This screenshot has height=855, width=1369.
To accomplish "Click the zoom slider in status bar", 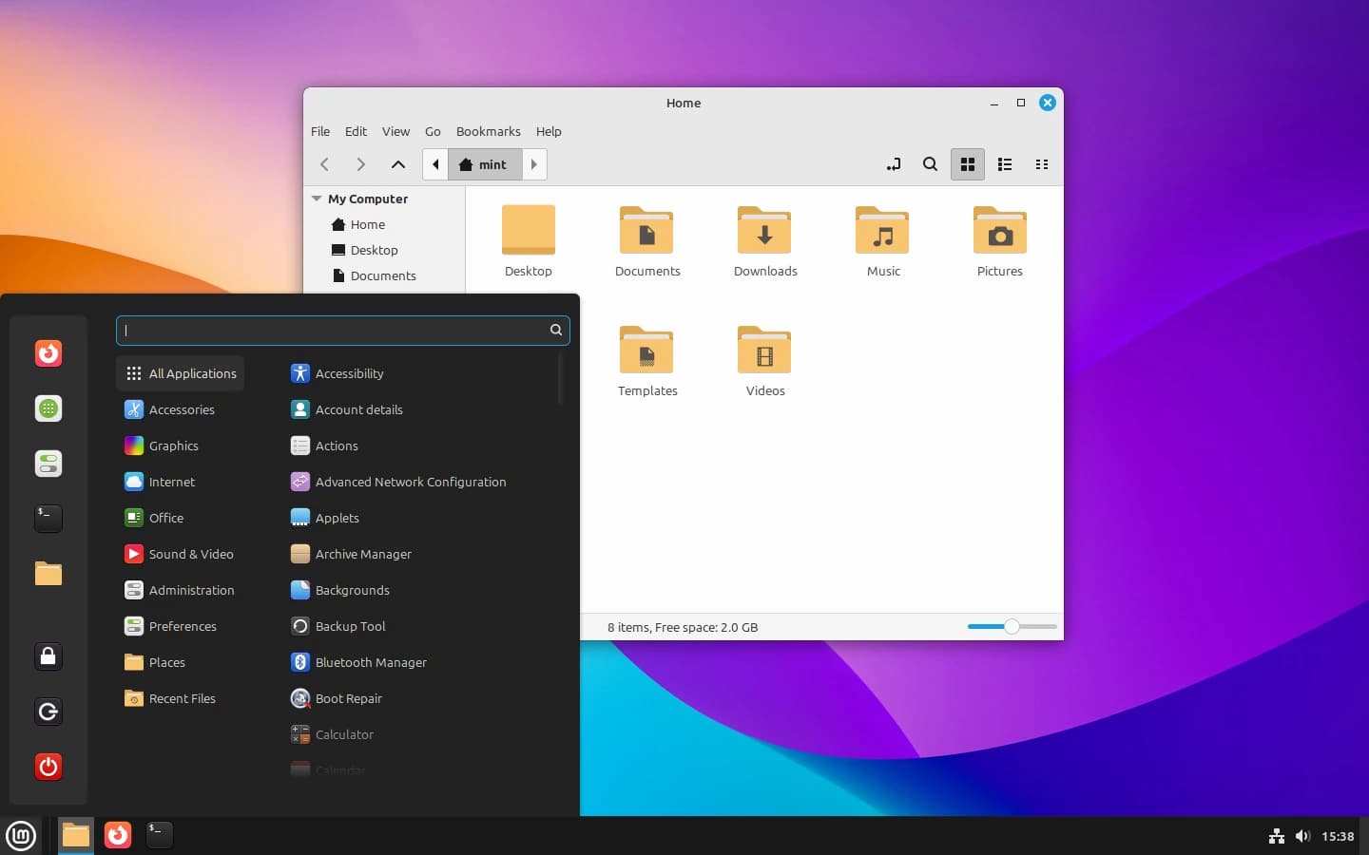I will [1012, 626].
